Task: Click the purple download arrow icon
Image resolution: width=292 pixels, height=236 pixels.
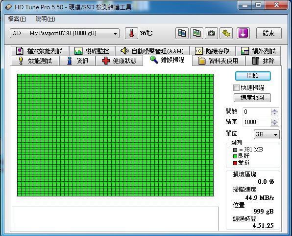Action: point(243,33)
